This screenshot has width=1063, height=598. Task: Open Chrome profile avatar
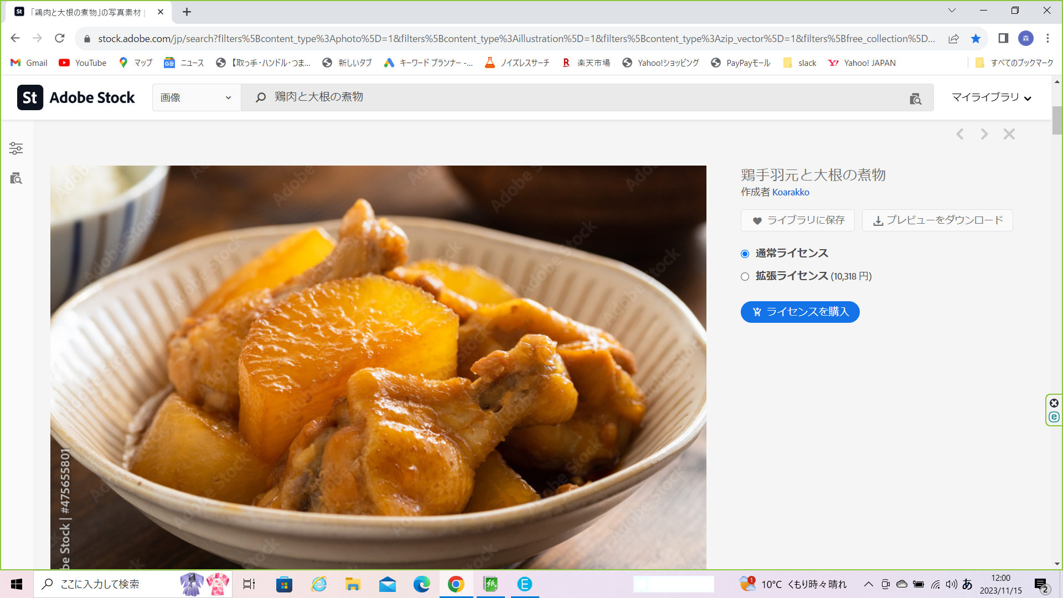point(1026,38)
